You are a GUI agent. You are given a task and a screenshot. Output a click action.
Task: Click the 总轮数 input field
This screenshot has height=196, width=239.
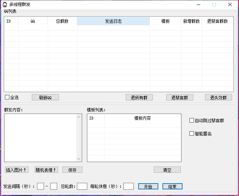82,186
